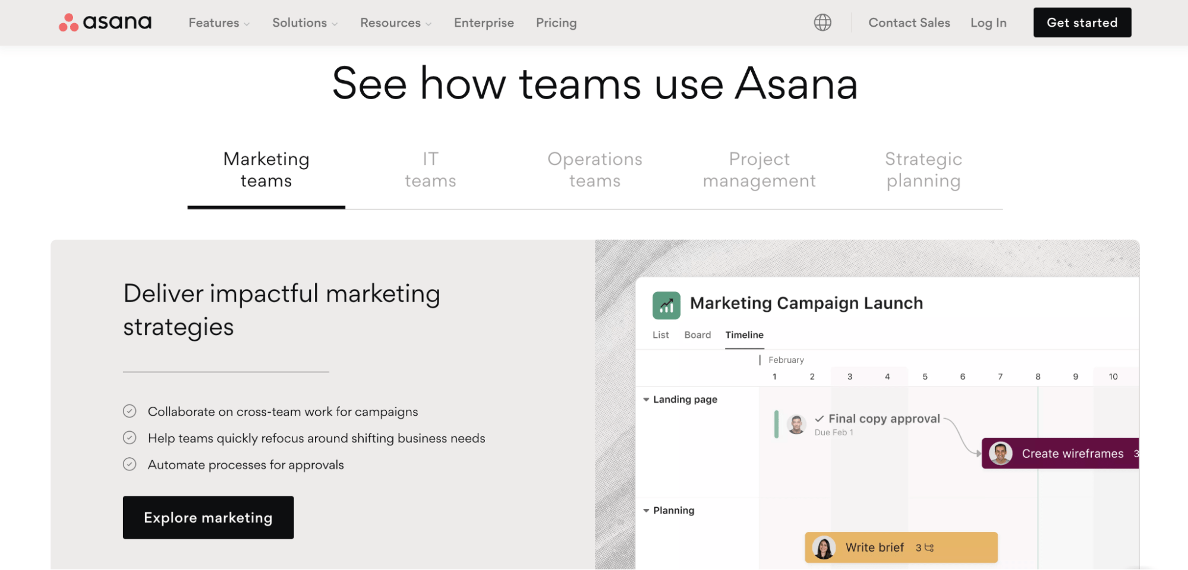Switch to the Operations teams tab
1188x570 pixels.
[595, 170]
